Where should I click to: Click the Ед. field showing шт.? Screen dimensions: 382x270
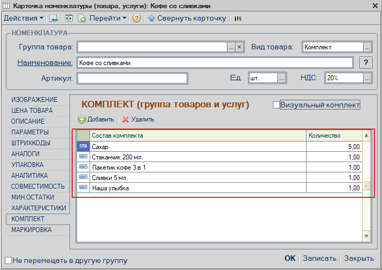263,79
